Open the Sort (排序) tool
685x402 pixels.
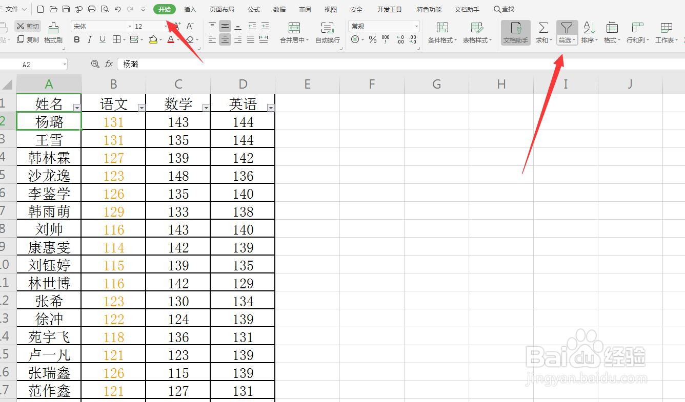point(589,32)
